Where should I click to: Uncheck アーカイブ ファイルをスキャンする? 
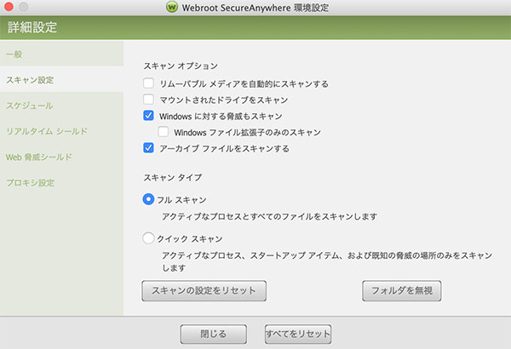pos(148,148)
